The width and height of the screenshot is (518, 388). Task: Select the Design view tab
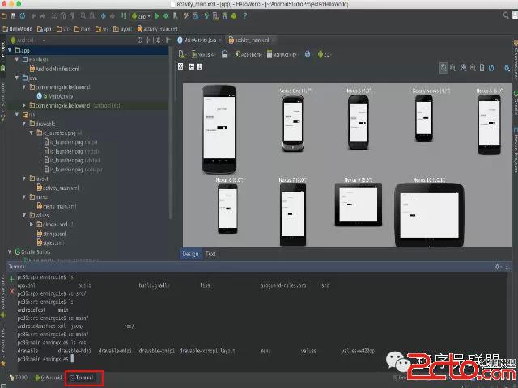190,254
